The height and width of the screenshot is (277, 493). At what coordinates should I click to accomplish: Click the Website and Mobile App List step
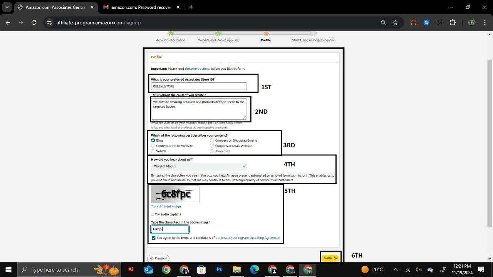click(x=218, y=37)
